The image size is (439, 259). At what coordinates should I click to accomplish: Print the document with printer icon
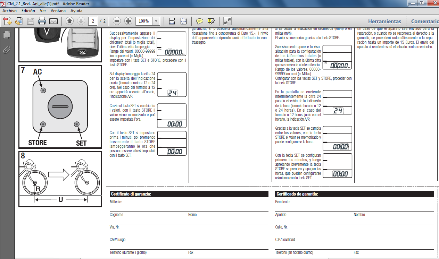coord(42,21)
